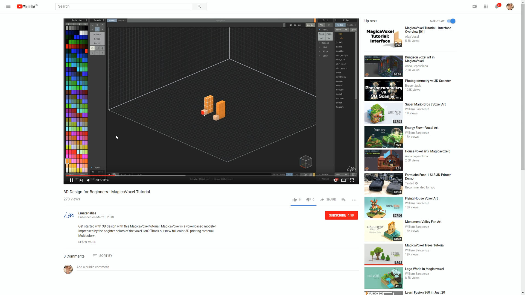525x295 pixels.
Task: Pause the video playback
Action: (72, 180)
